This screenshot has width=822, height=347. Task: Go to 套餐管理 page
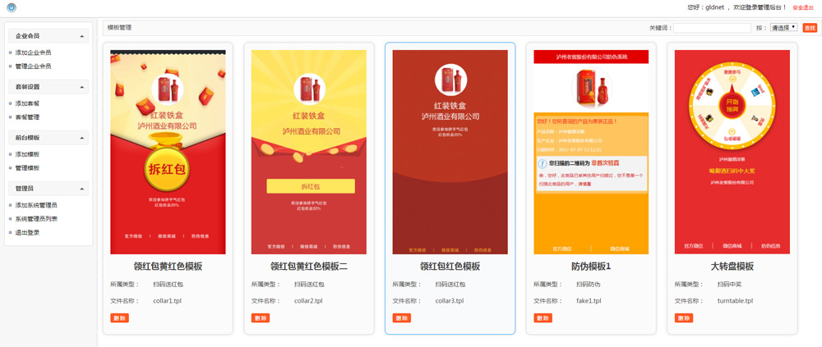[x=27, y=117]
